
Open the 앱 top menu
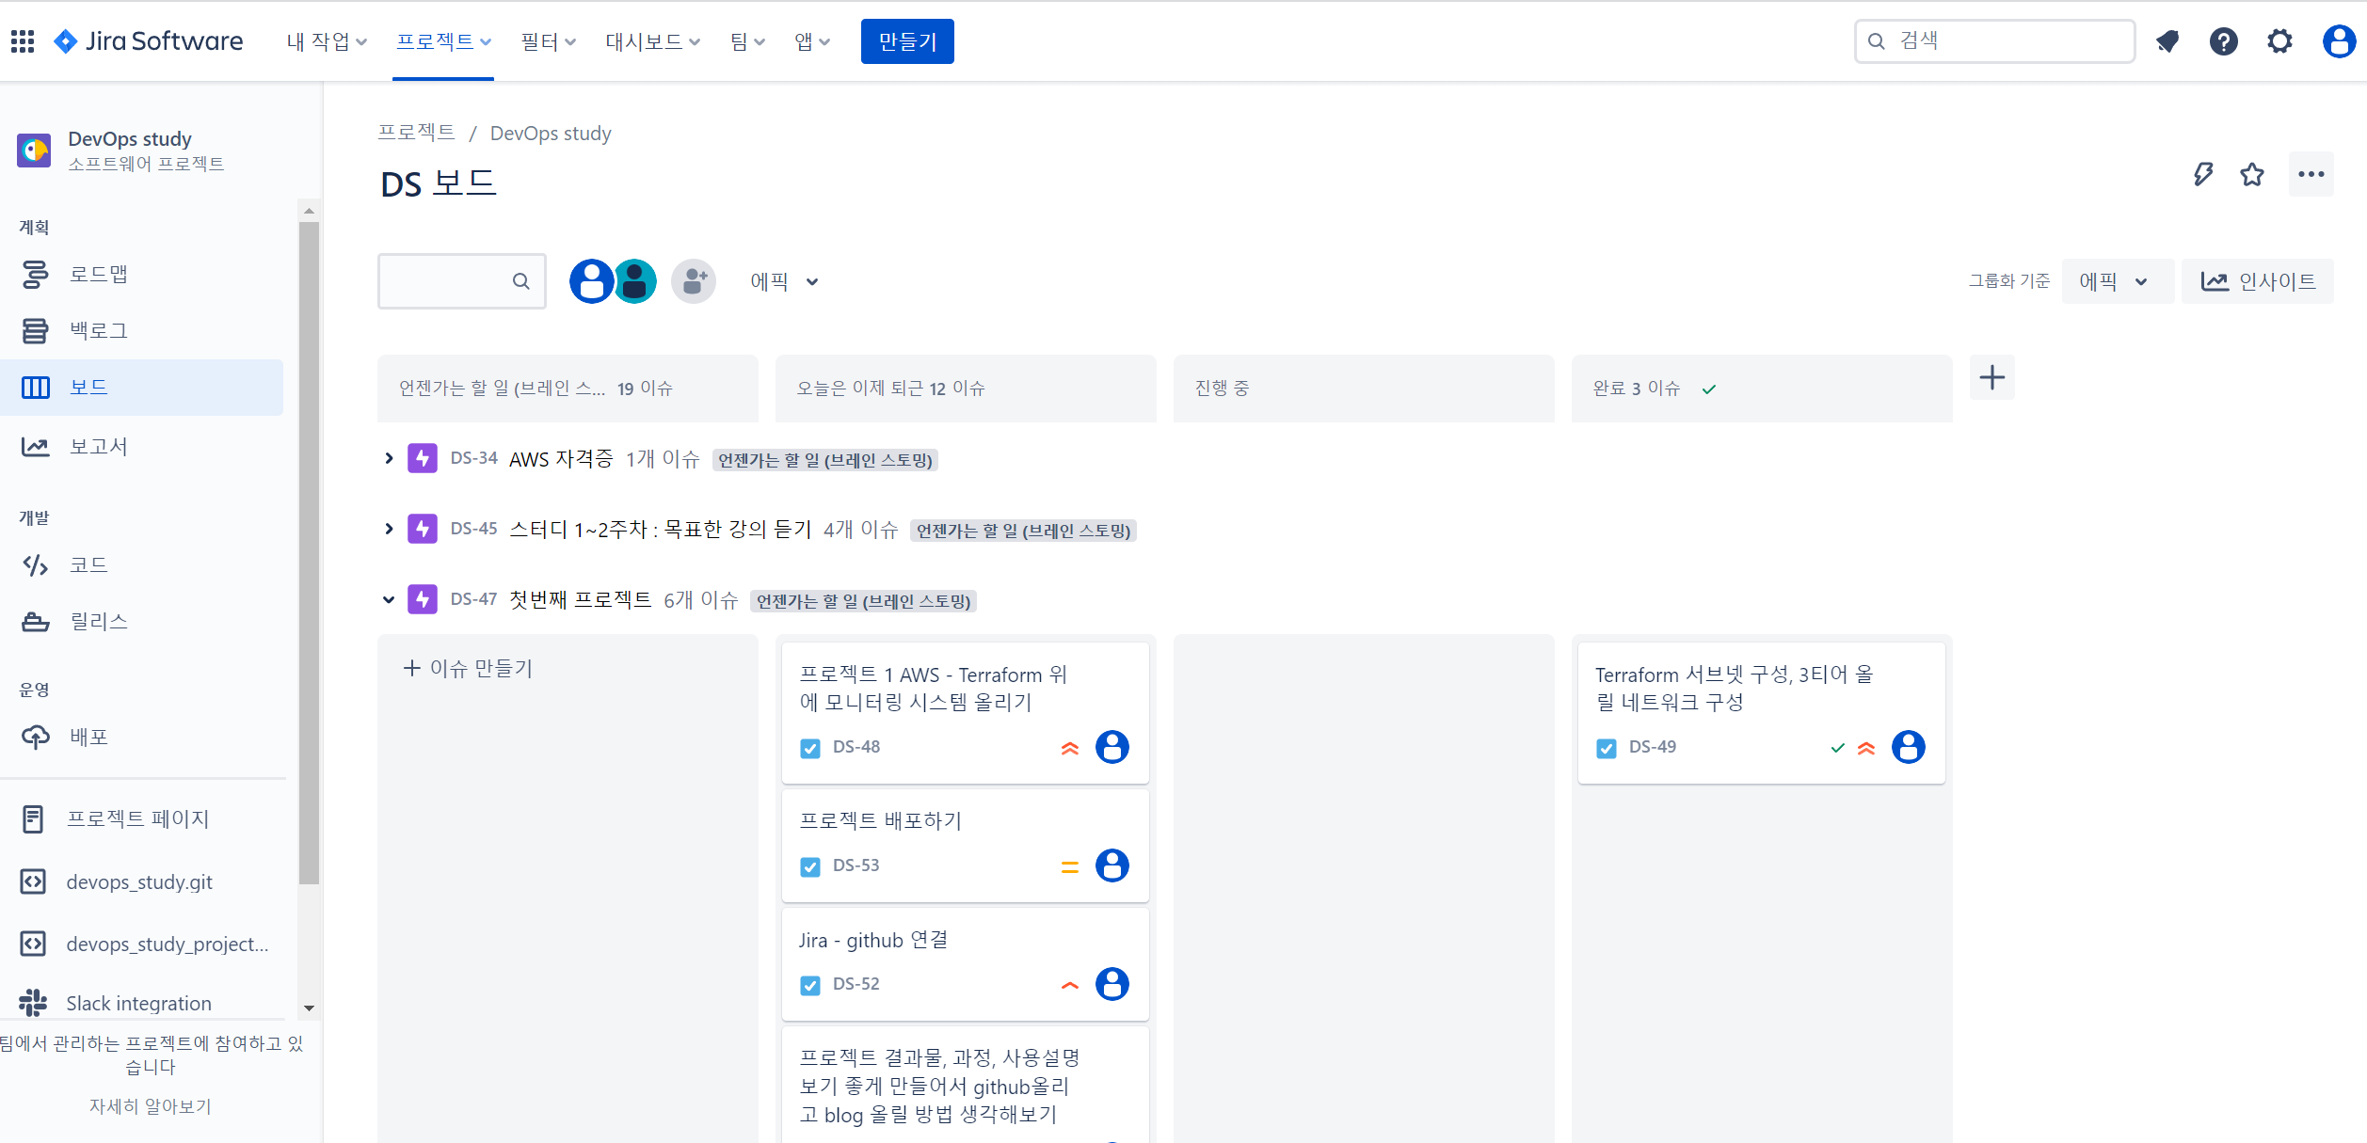point(812,41)
